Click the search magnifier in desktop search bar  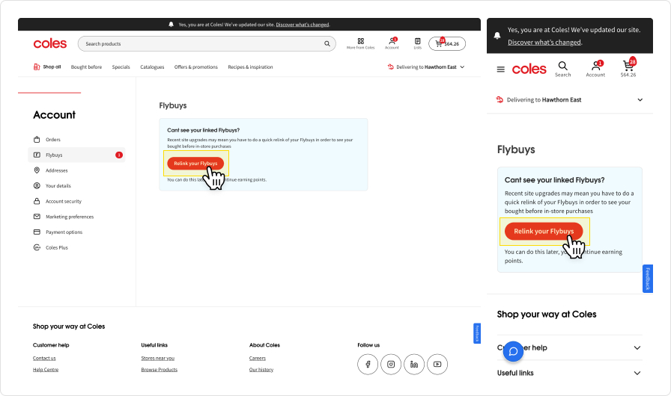point(327,43)
